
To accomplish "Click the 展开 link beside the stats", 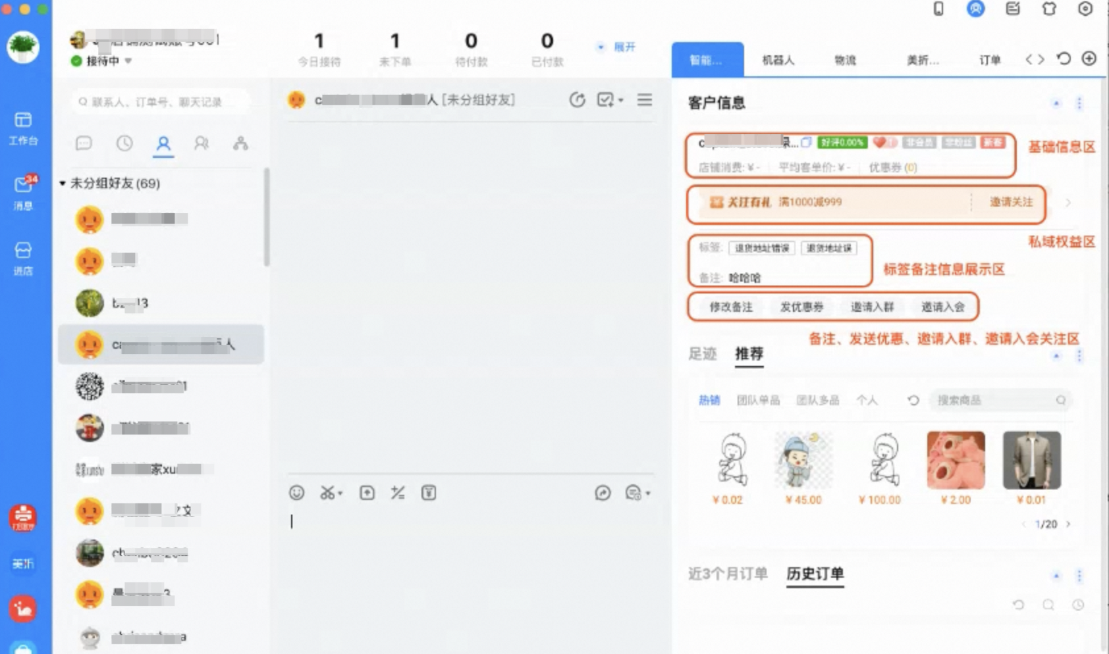I will (625, 47).
